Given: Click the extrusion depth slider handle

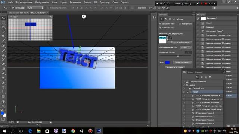Looking at the screenshot, I should (x=178, y=56).
